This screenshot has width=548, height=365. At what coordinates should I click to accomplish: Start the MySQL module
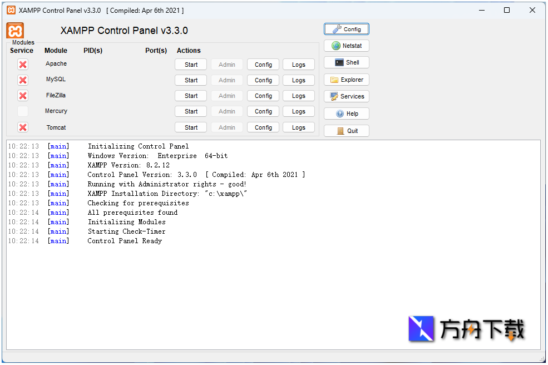191,80
